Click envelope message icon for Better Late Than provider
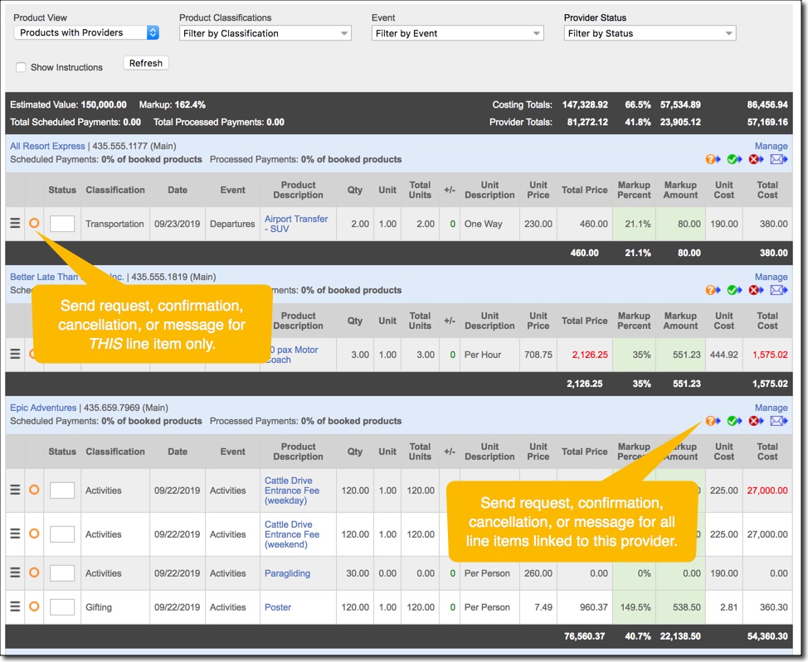This screenshot has height=662, width=808. 779,290
